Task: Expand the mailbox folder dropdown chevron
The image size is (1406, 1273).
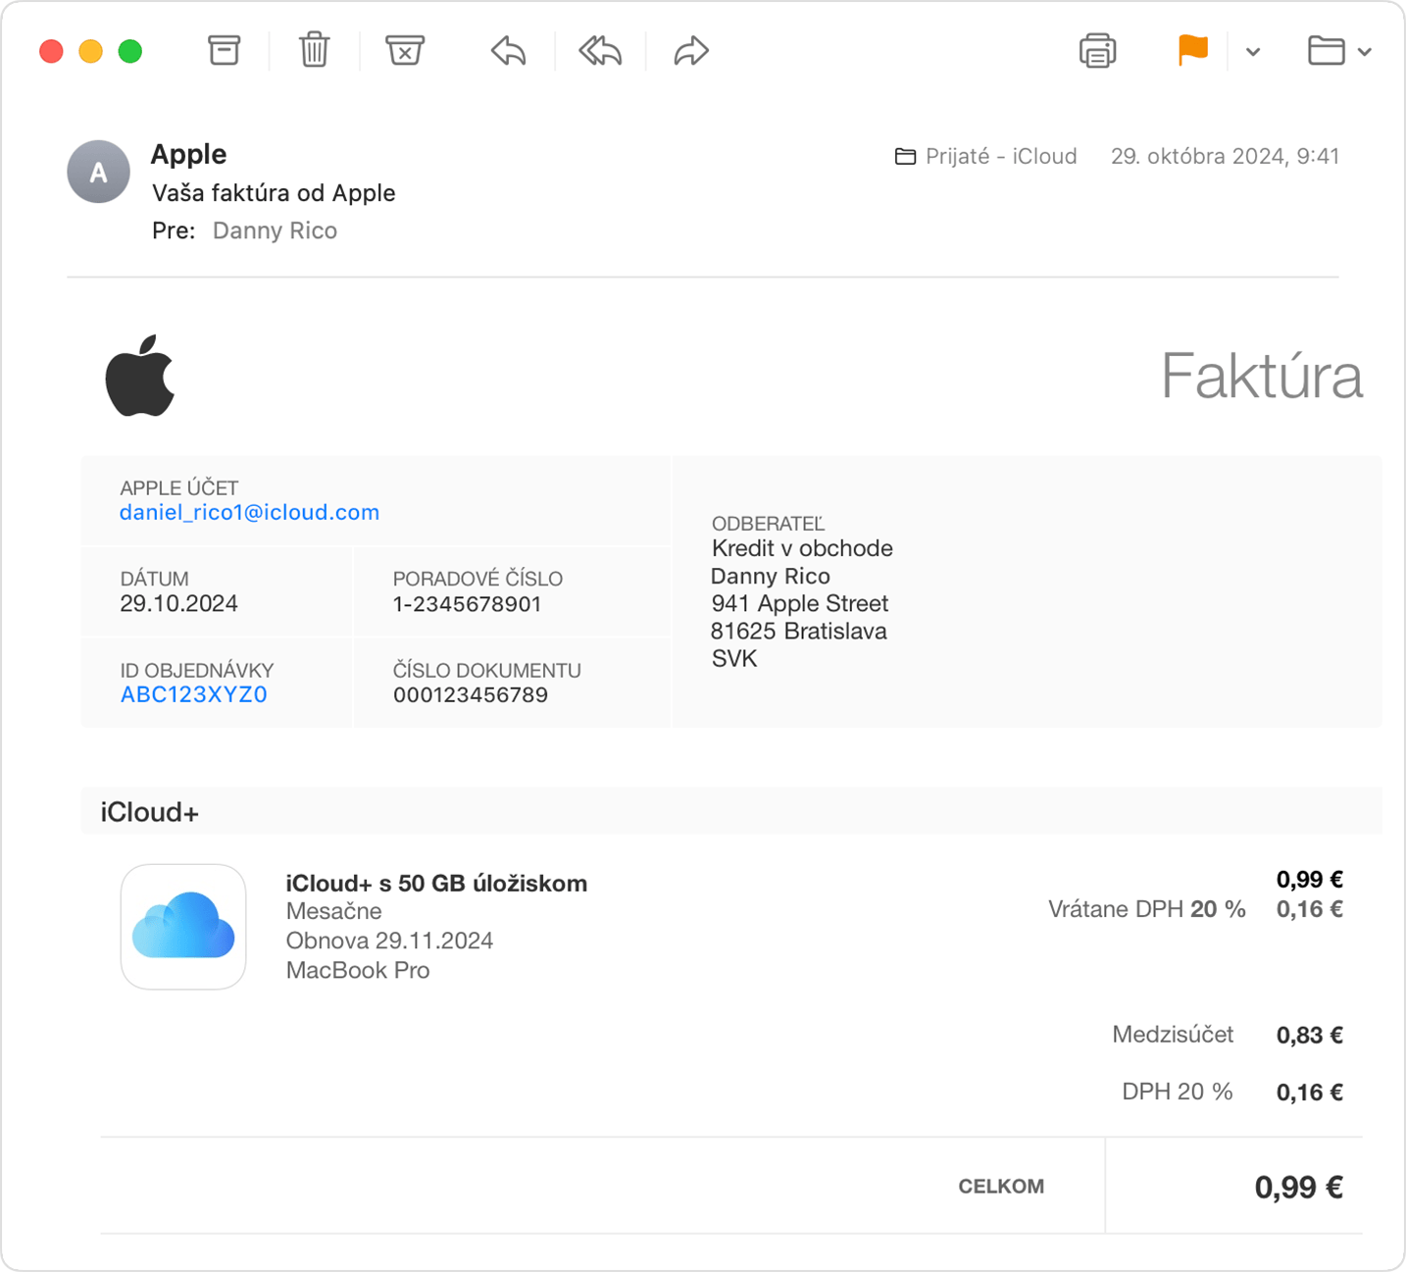Action: [x=1365, y=52]
